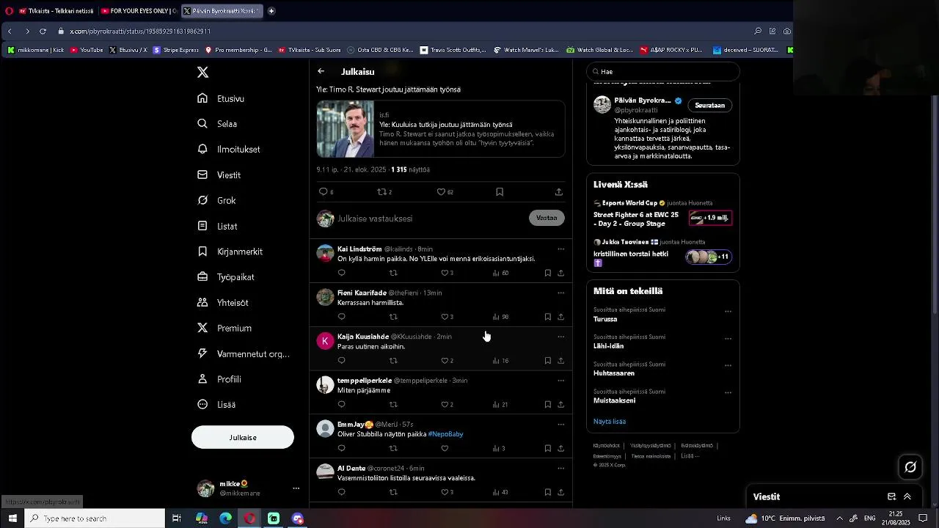
Task: Open Selaa explore page
Action: [x=218, y=124]
